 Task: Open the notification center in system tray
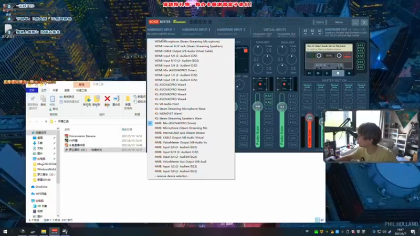tap(413, 232)
